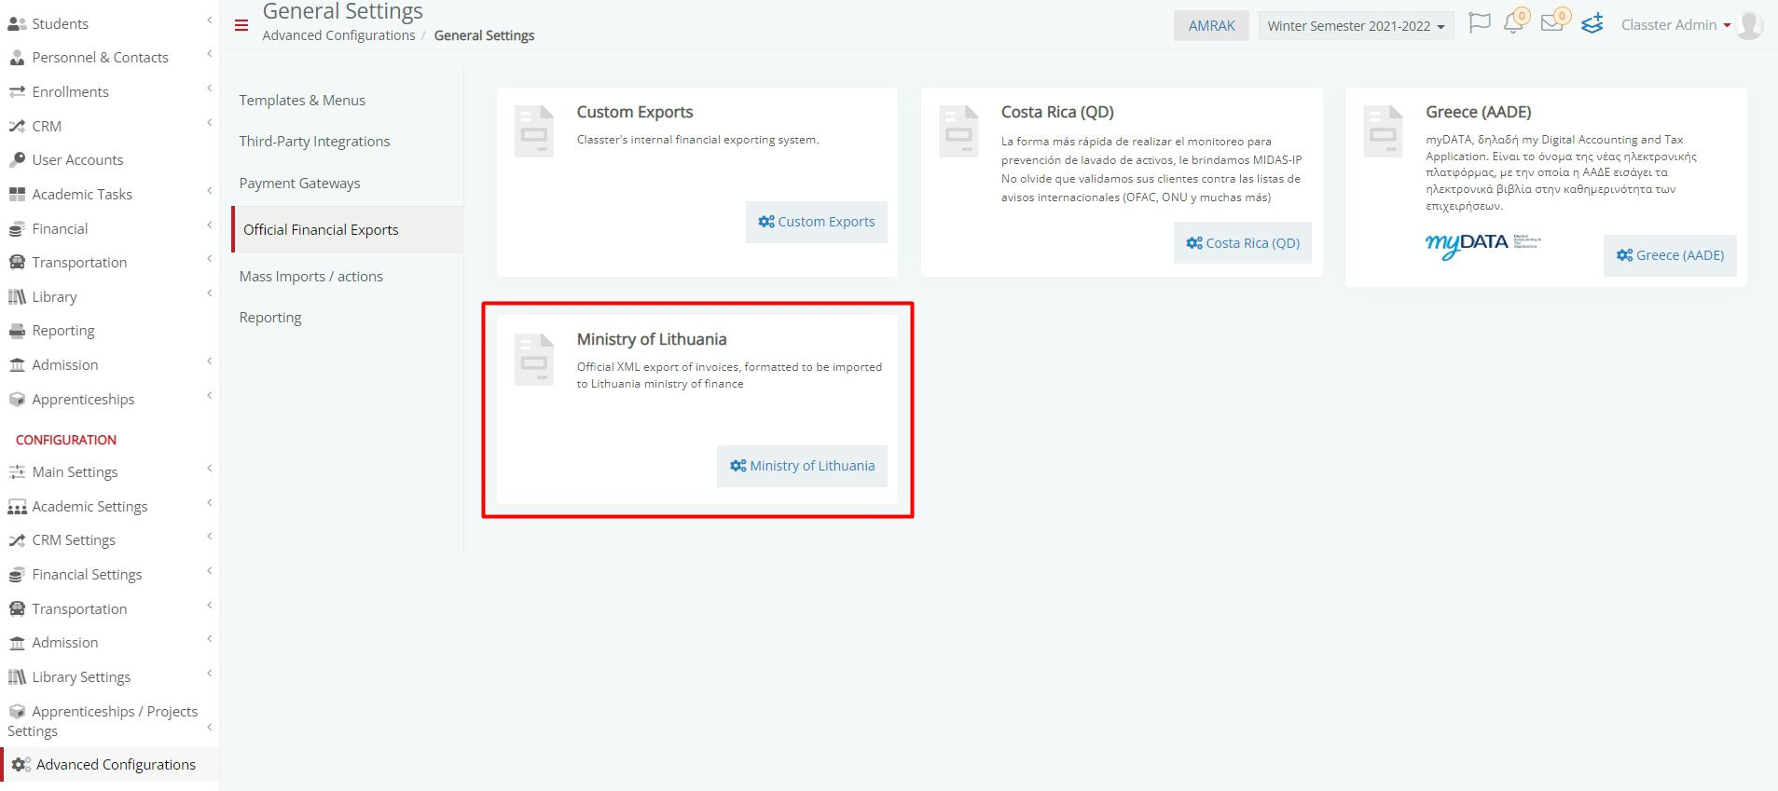Click the Greece (AADE) card document icon

pyautogui.click(x=1383, y=131)
